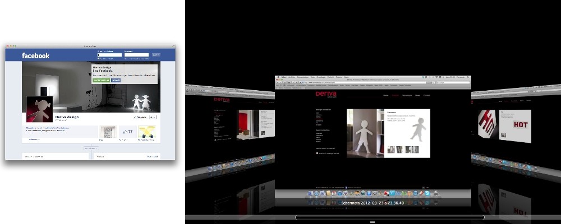Select the first product thumbnail under Francesco

391,150
